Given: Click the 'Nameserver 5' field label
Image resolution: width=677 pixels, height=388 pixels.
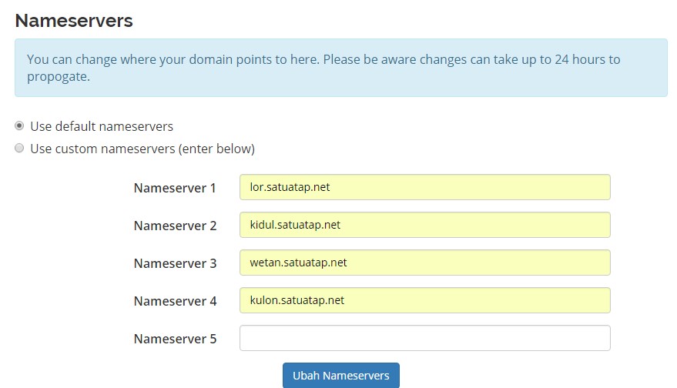Looking at the screenshot, I should pos(175,339).
